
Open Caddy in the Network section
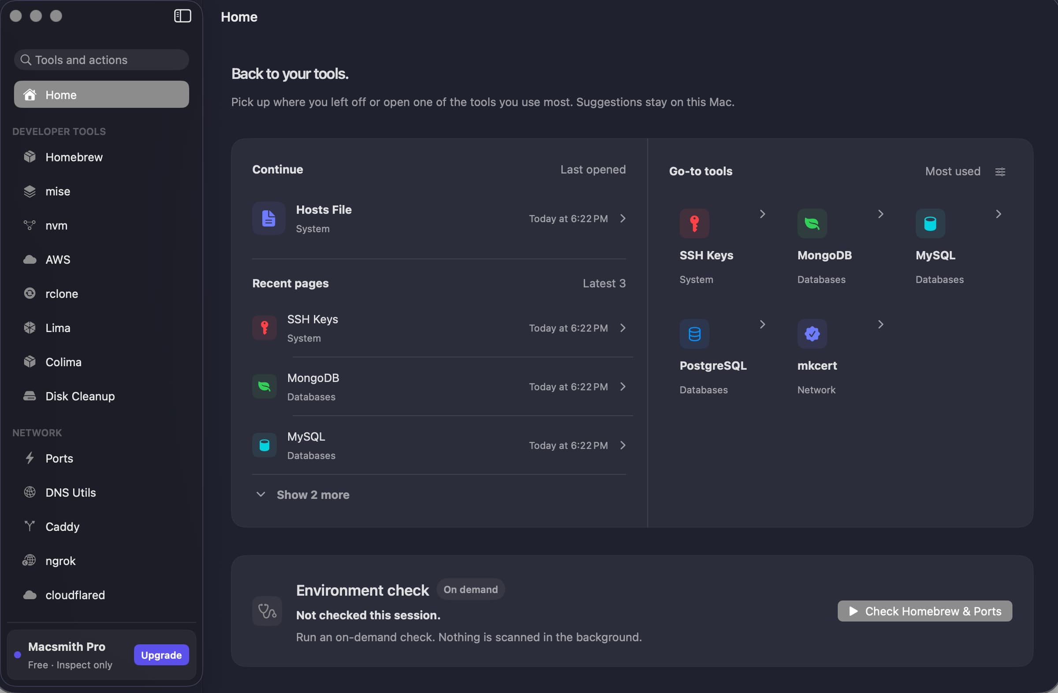(101, 527)
